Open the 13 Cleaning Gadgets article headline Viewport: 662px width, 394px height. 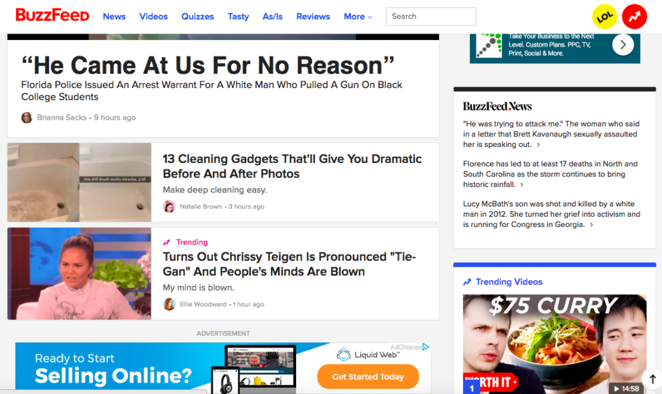pyautogui.click(x=292, y=166)
